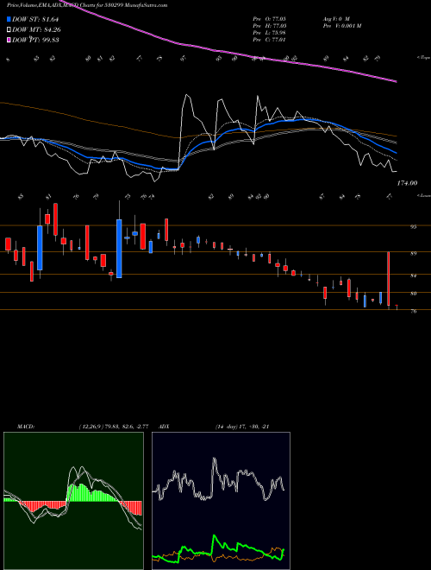Click the large blue candlestick near 95 line

(x=119, y=249)
